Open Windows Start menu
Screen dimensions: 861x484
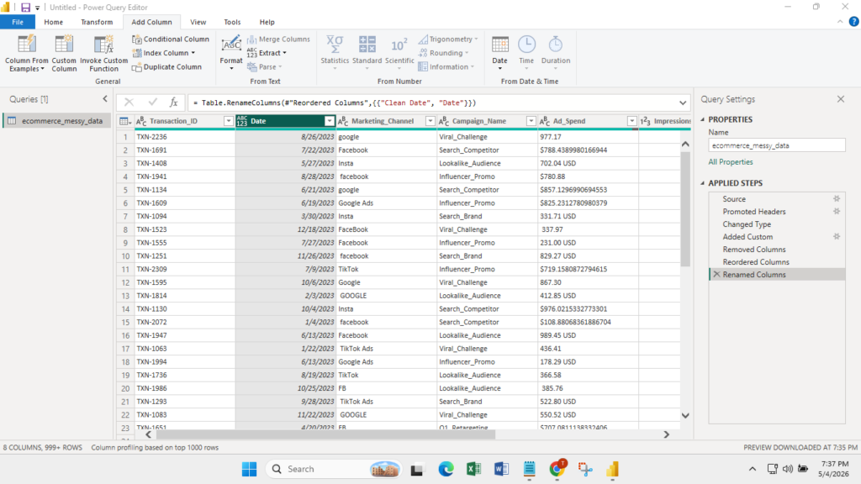pyautogui.click(x=249, y=469)
